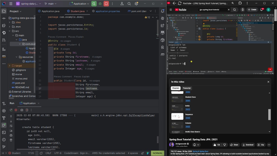
Task: Open Commit tool window icon
Action: coord(4,18)
